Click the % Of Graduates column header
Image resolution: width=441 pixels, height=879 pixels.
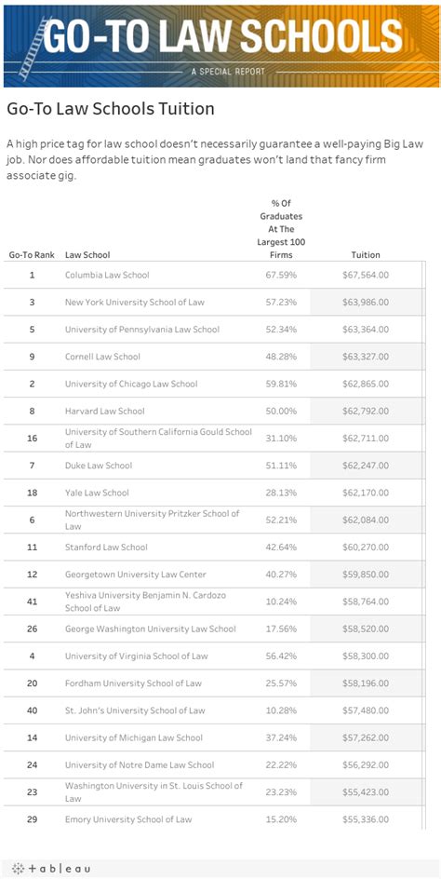281,228
